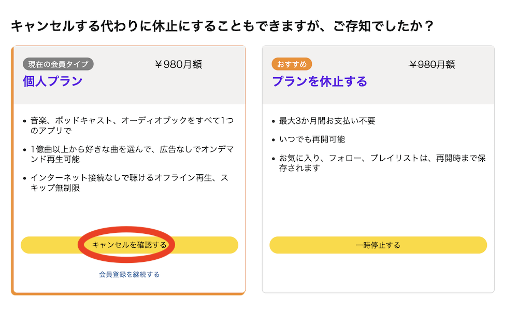Click the blank body area of the プランを休止する card
The image size is (518, 309).
378,207
